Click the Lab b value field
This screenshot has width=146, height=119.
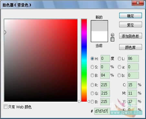(x=133, y=75)
